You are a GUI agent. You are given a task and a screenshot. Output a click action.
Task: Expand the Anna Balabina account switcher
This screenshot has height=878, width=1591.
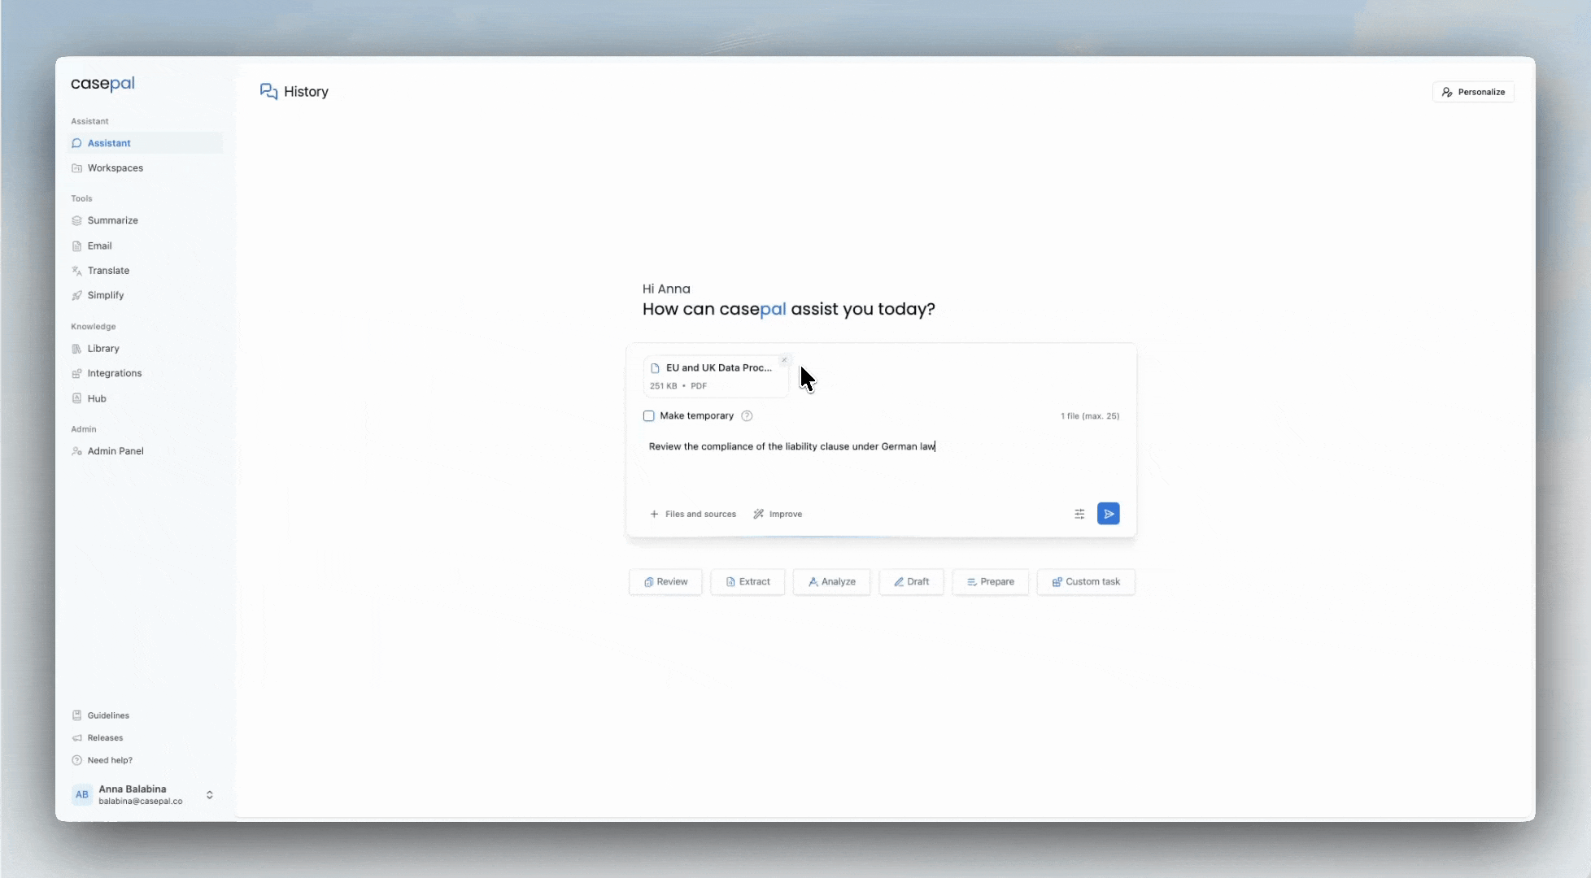(x=209, y=795)
